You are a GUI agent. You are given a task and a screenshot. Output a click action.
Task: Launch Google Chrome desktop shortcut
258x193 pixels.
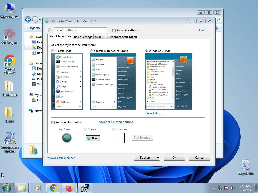(10, 64)
